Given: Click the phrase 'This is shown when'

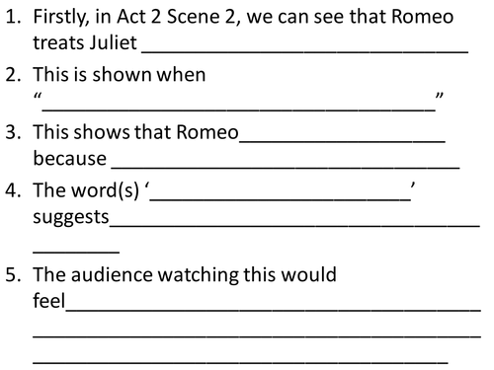Looking at the screenshot, I should (120, 75).
